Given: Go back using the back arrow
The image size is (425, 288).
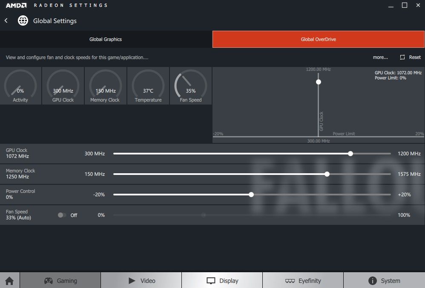Looking at the screenshot, I should pyautogui.click(x=6, y=20).
